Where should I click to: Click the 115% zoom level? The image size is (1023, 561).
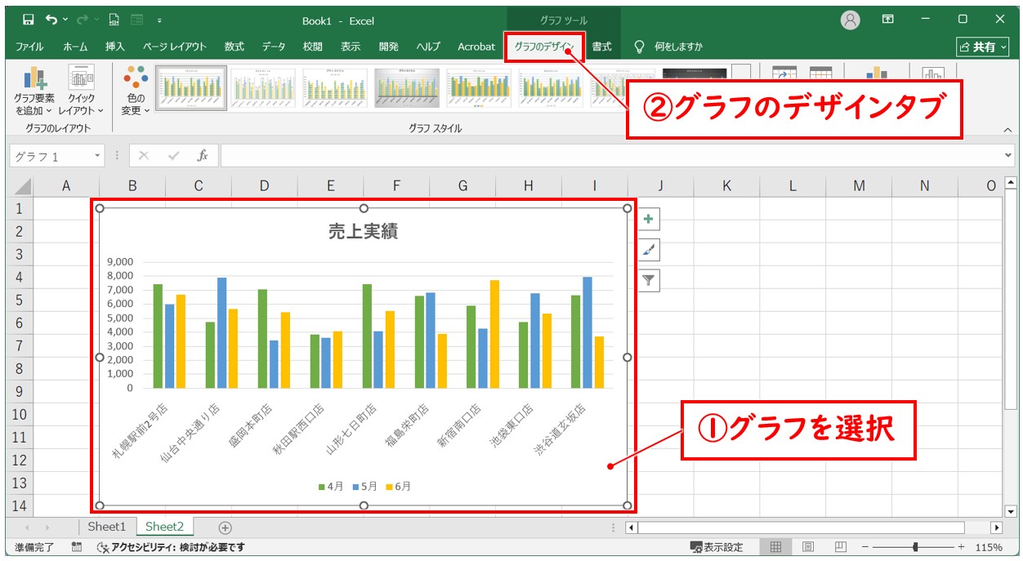pos(989,547)
